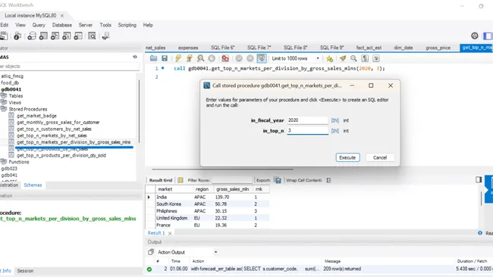Viewport: 493px width, 277px height.
Task: Open the Database menu
Action: [x=62, y=25]
